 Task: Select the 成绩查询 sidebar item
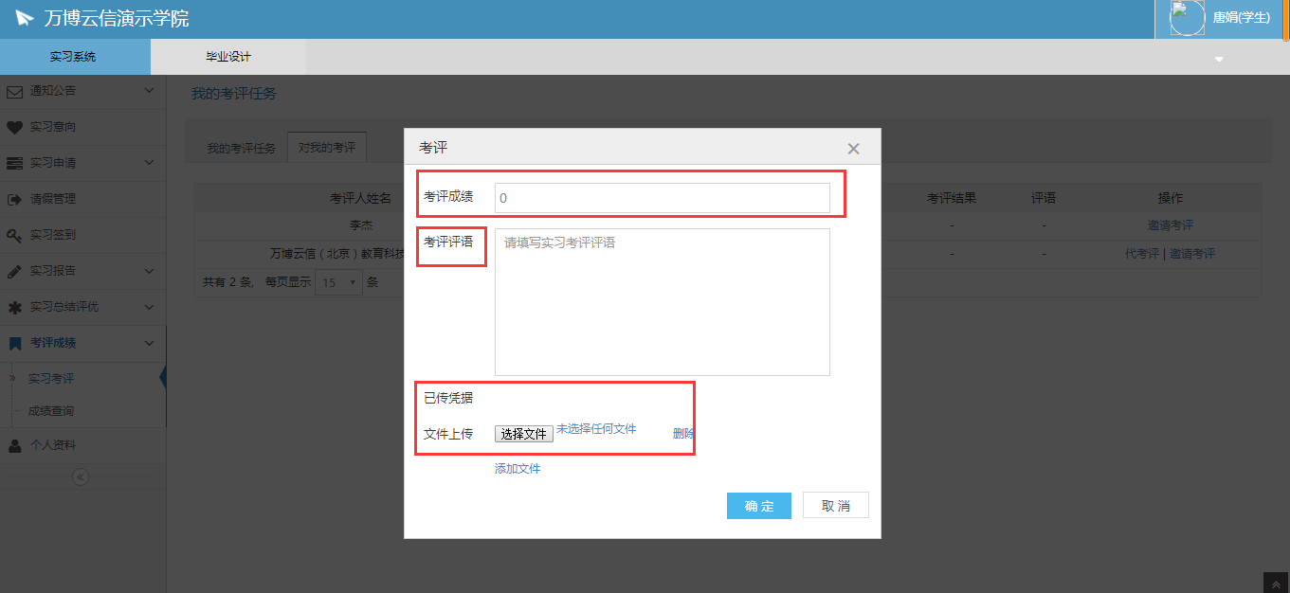click(x=51, y=411)
